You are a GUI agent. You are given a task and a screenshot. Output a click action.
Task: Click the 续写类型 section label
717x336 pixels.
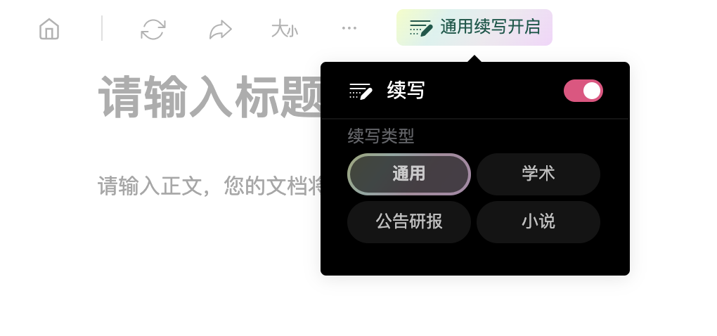381,136
